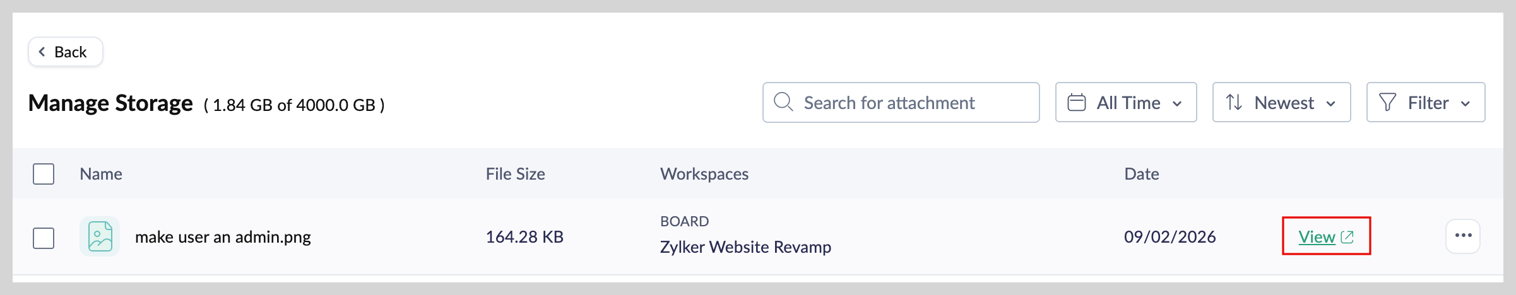Click the sort arrows icon beside Newest

pos(1234,103)
